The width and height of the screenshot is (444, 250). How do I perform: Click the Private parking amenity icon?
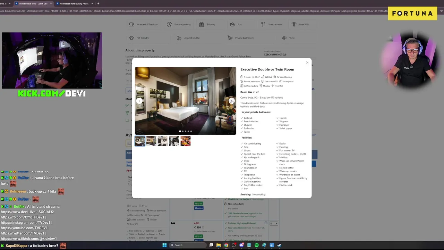click(169, 24)
